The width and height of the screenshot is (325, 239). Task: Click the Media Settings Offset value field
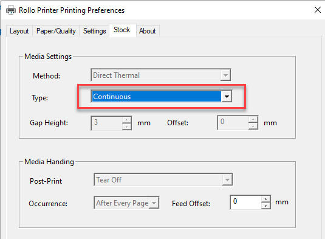[x=233, y=123]
